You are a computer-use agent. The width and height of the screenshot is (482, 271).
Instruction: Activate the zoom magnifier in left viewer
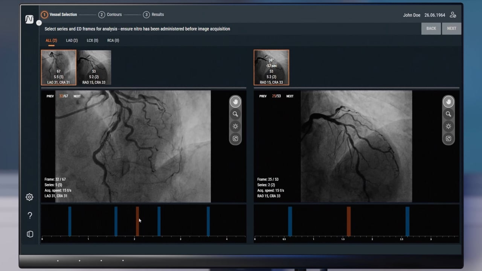pos(235,114)
